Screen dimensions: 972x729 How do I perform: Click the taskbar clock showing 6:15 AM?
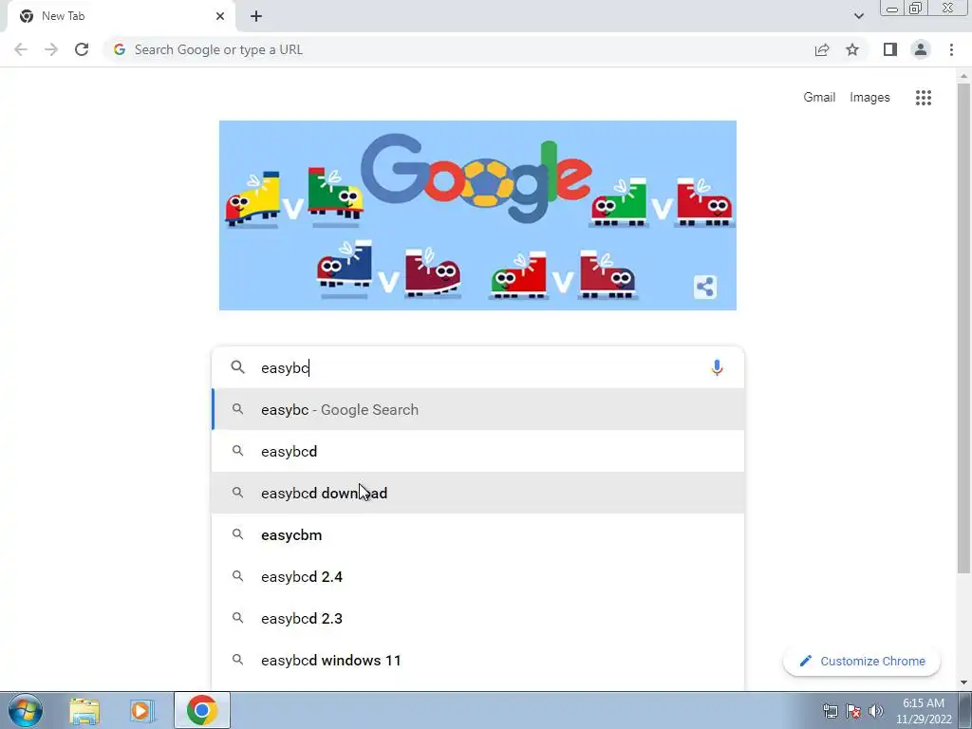[x=923, y=711]
